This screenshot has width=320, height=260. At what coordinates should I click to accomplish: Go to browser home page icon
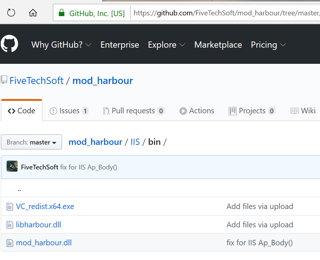click(x=33, y=13)
